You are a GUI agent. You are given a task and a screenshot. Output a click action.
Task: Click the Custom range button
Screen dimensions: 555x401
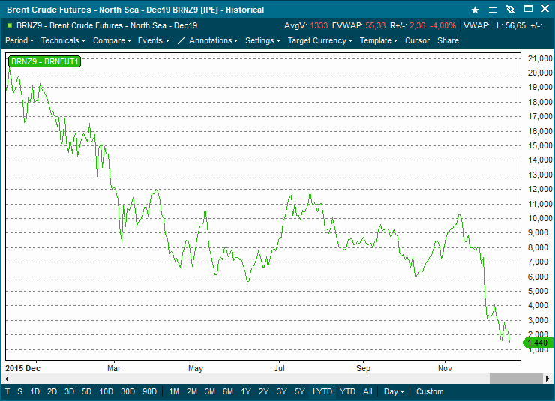pos(430,391)
